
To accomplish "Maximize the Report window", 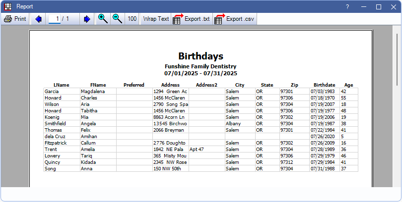I will (x=378, y=6).
